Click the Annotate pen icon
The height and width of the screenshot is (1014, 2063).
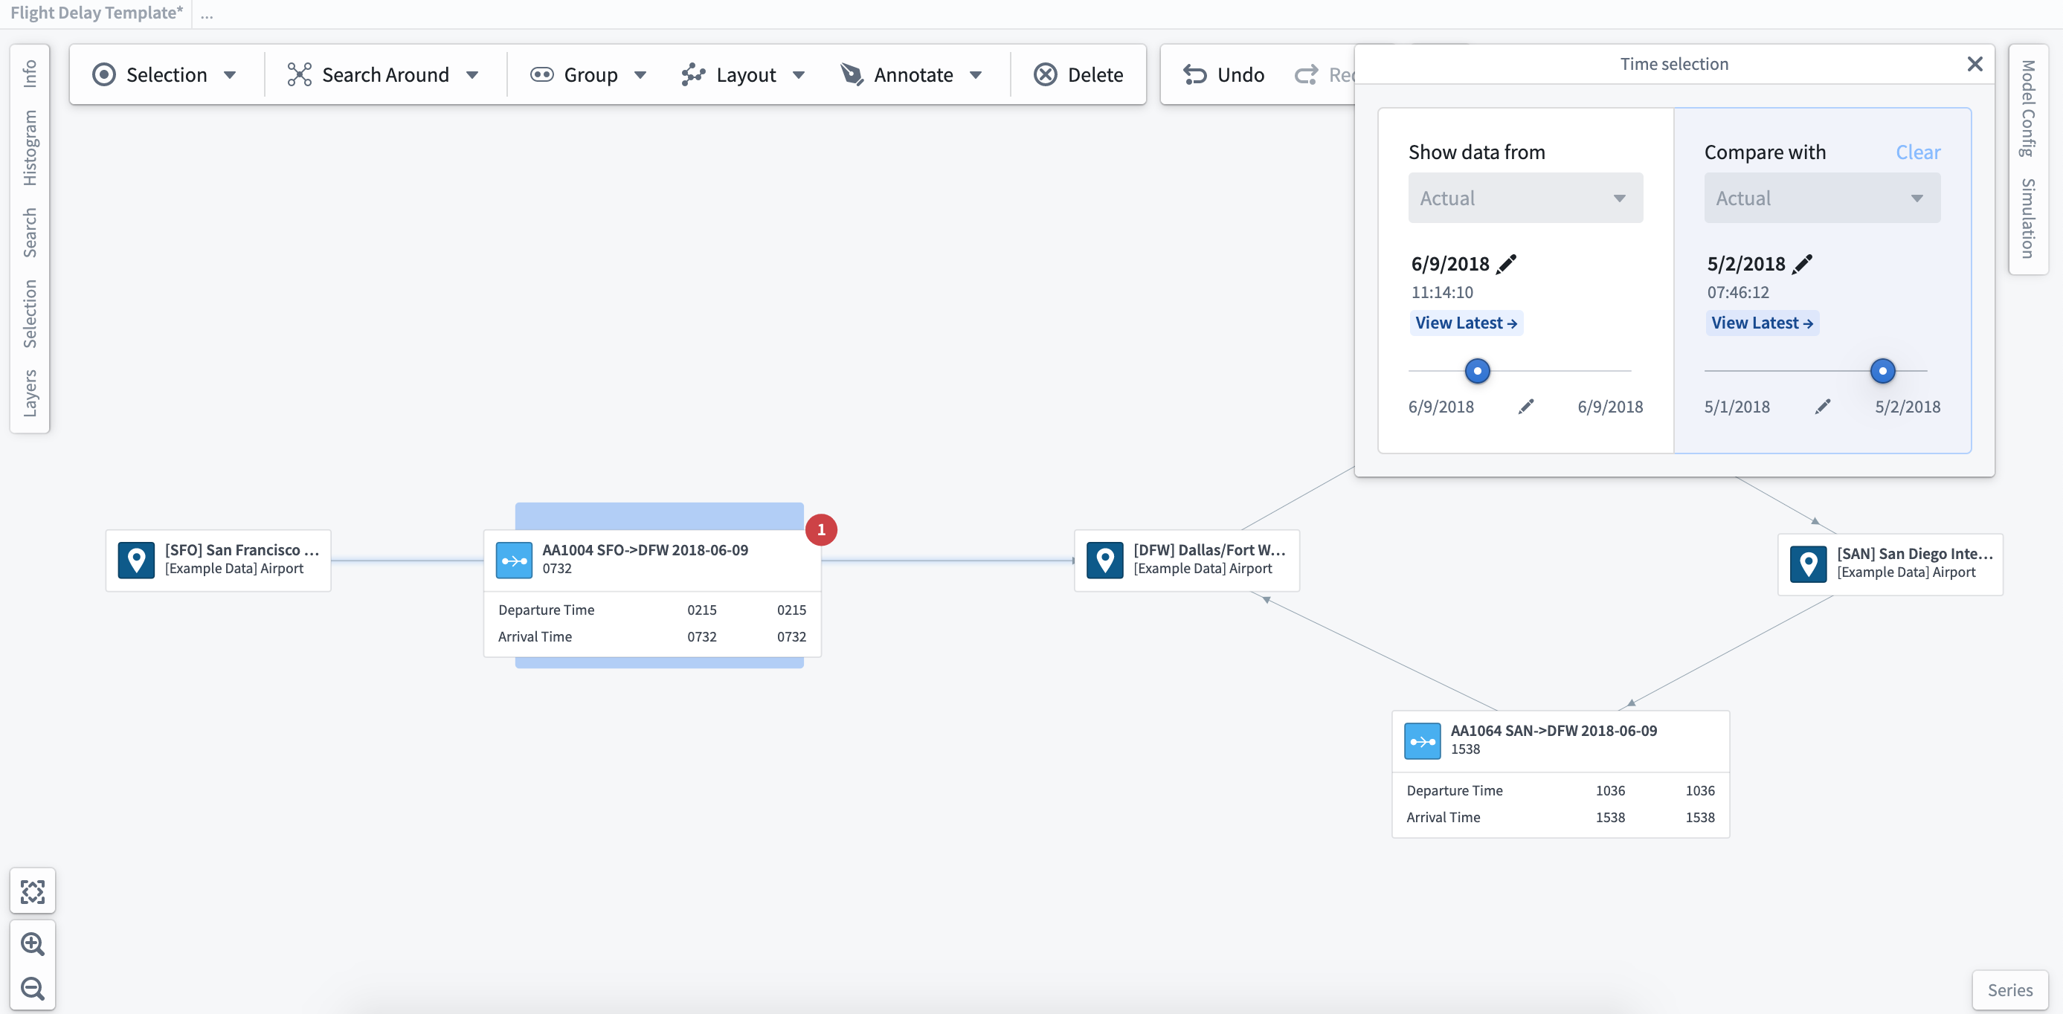click(852, 74)
